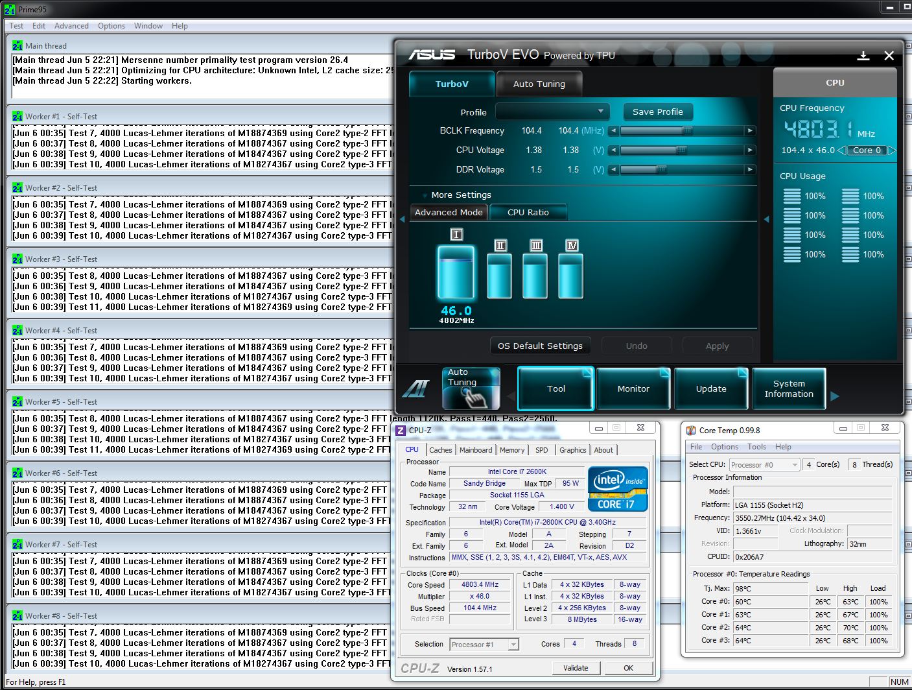Select CPU core III ratio bar
This screenshot has width=912, height=690.
[x=535, y=276]
